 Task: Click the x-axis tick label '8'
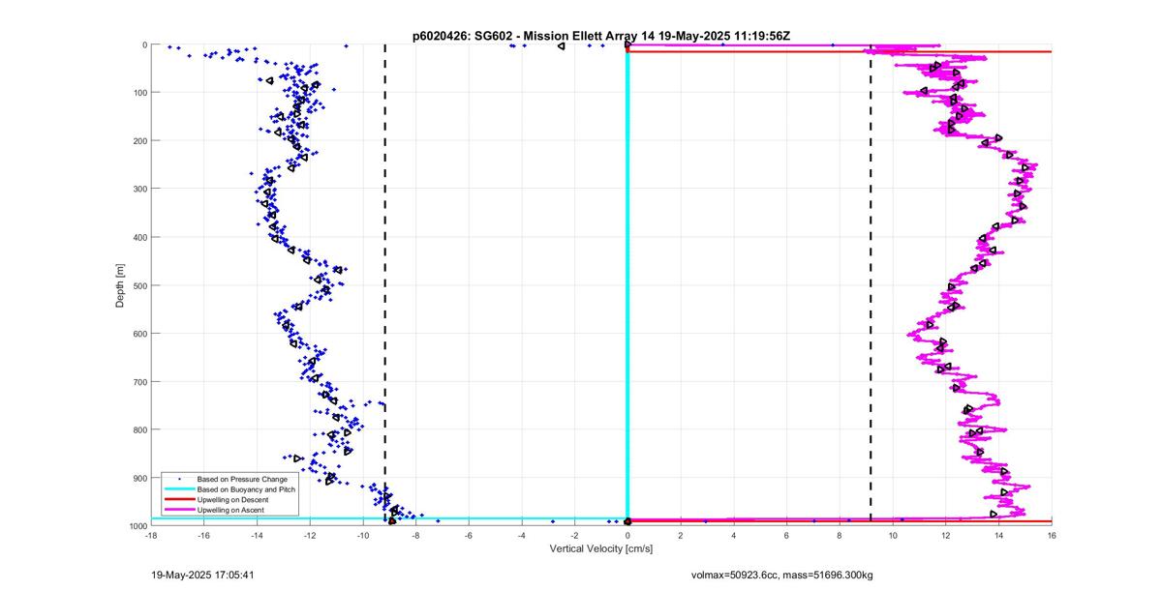point(840,535)
